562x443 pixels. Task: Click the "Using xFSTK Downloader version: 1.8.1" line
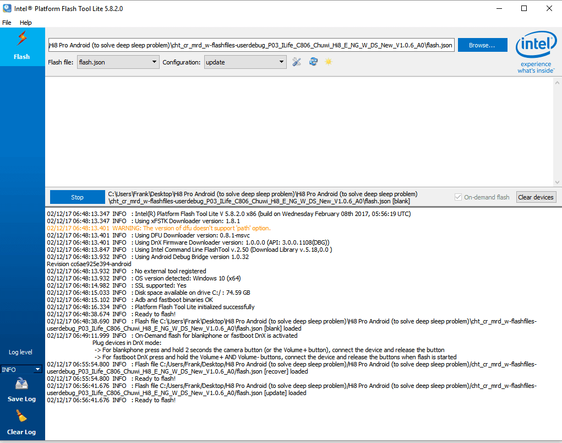coord(143,221)
